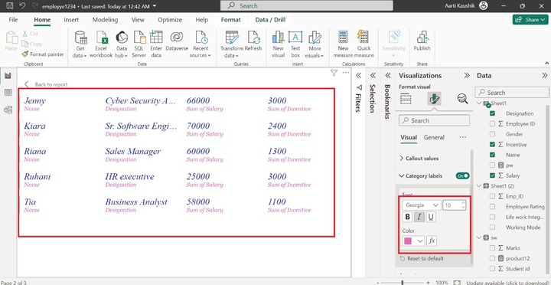The image size is (551, 285).
Task: Turn off the Category labels toggle
Action: tap(462, 176)
